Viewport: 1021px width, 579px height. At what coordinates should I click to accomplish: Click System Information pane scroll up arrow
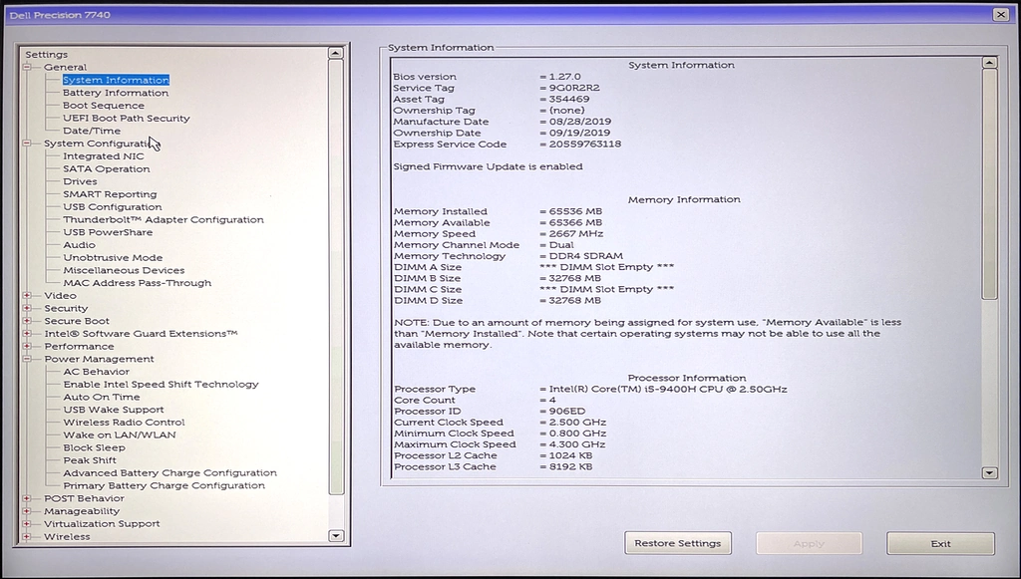[x=990, y=63]
